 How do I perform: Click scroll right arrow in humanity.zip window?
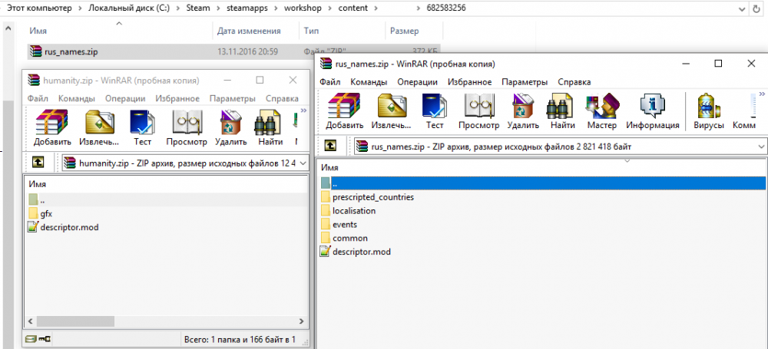pyautogui.click(x=302, y=321)
